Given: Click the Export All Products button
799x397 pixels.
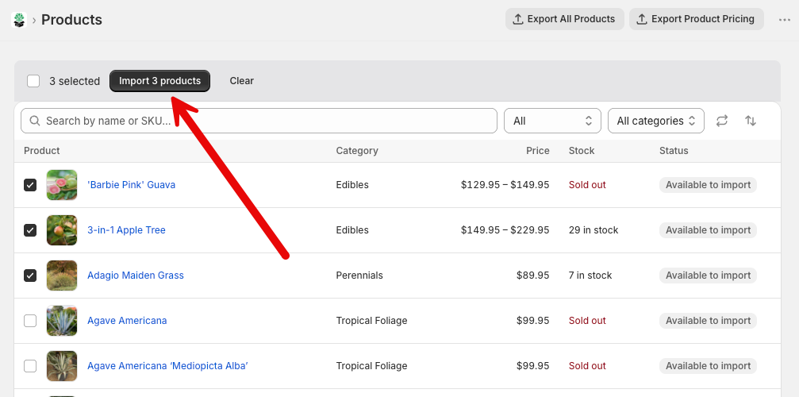Looking at the screenshot, I should click(x=565, y=19).
